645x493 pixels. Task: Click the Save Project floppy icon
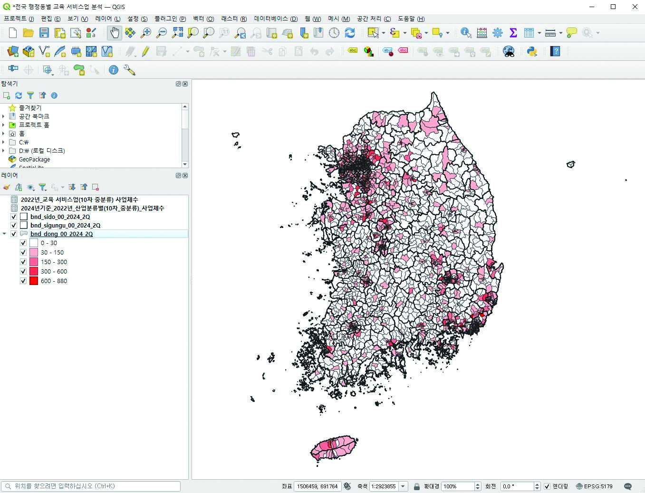[x=44, y=33]
